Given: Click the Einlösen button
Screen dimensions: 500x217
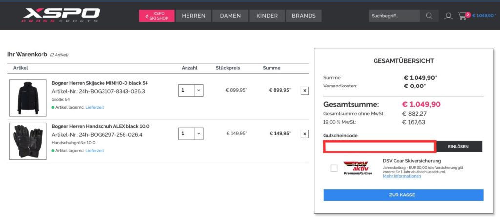Looking at the screenshot, I should [459, 147].
